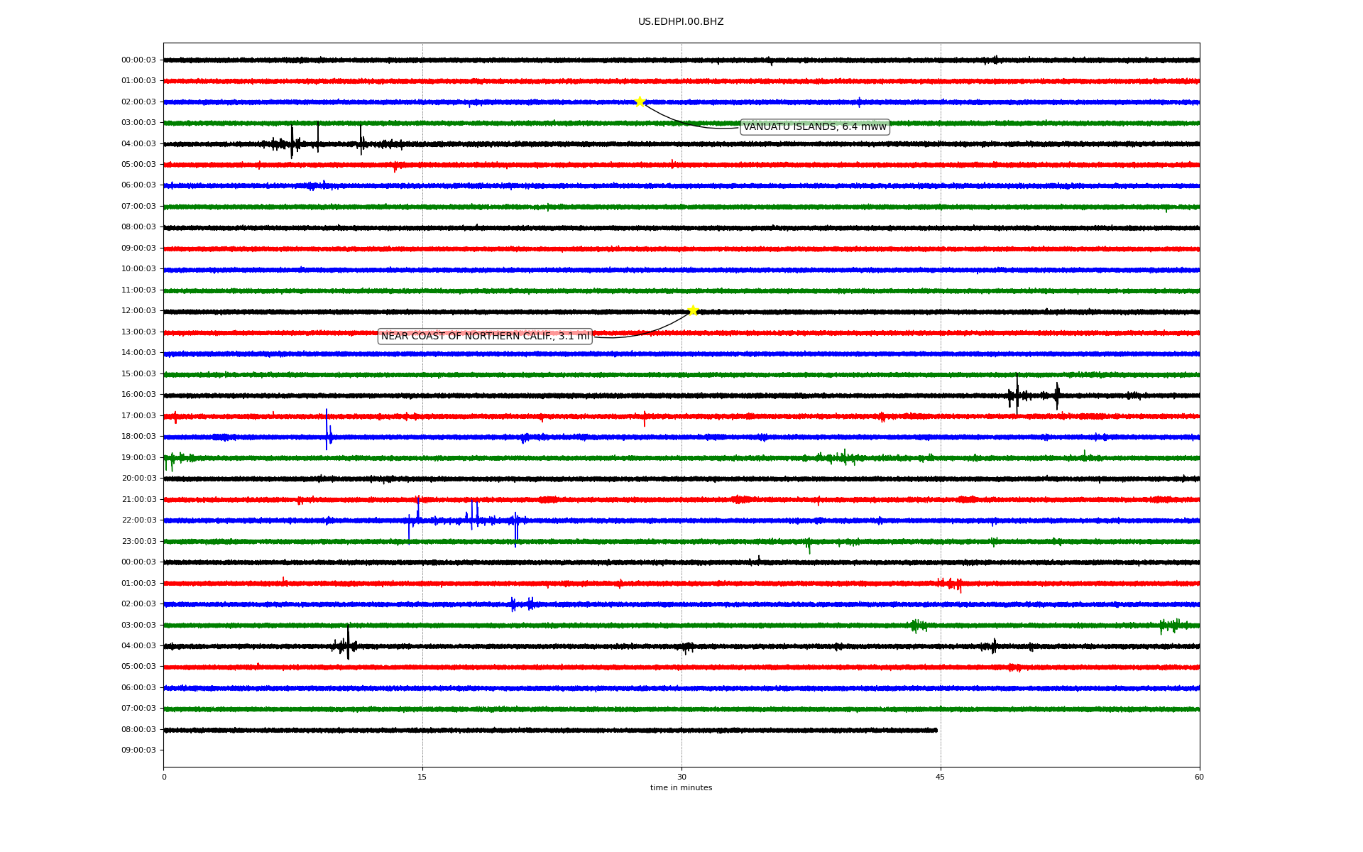Viewport: 1363px width, 852px height.
Task: Click the 45 tick label on the x-axis
Action: (940, 777)
